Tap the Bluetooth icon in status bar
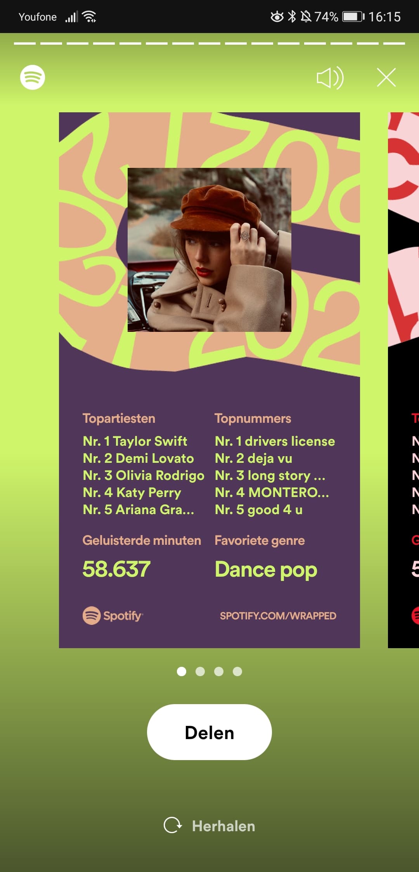The width and height of the screenshot is (419, 872). tap(292, 16)
